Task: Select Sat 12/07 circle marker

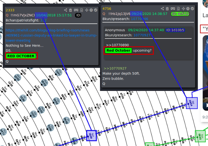Action: [34, 114]
